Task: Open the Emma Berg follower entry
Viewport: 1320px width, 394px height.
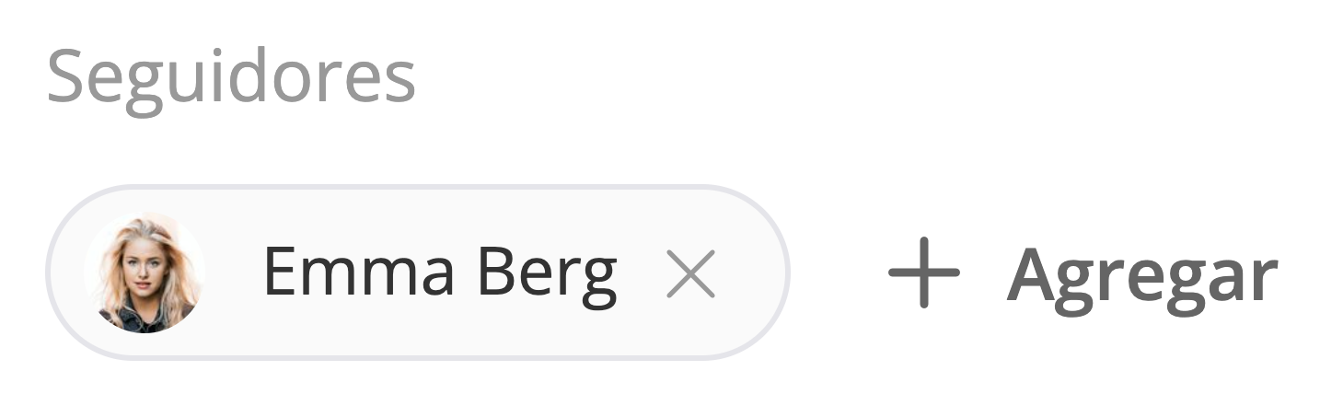Action: point(439,273)
